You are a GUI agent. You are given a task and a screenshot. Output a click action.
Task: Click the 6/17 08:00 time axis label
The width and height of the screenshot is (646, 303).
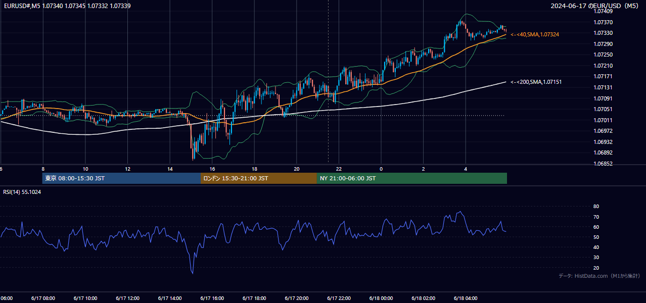(x=43, y=298)
